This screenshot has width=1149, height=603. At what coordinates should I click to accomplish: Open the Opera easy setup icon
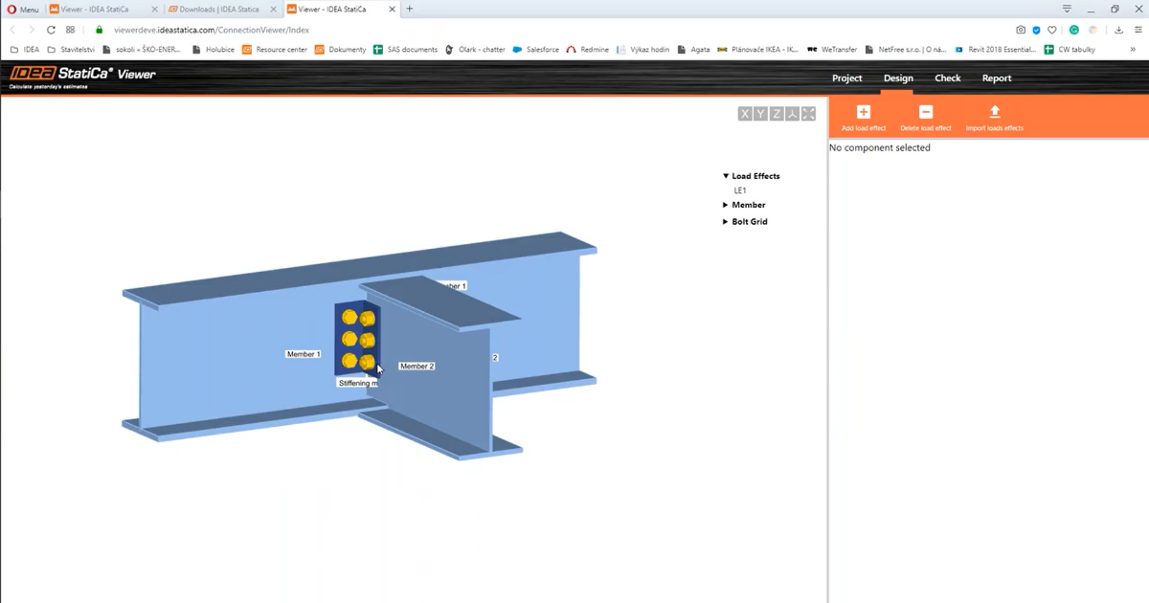[x=1138, y=30]
